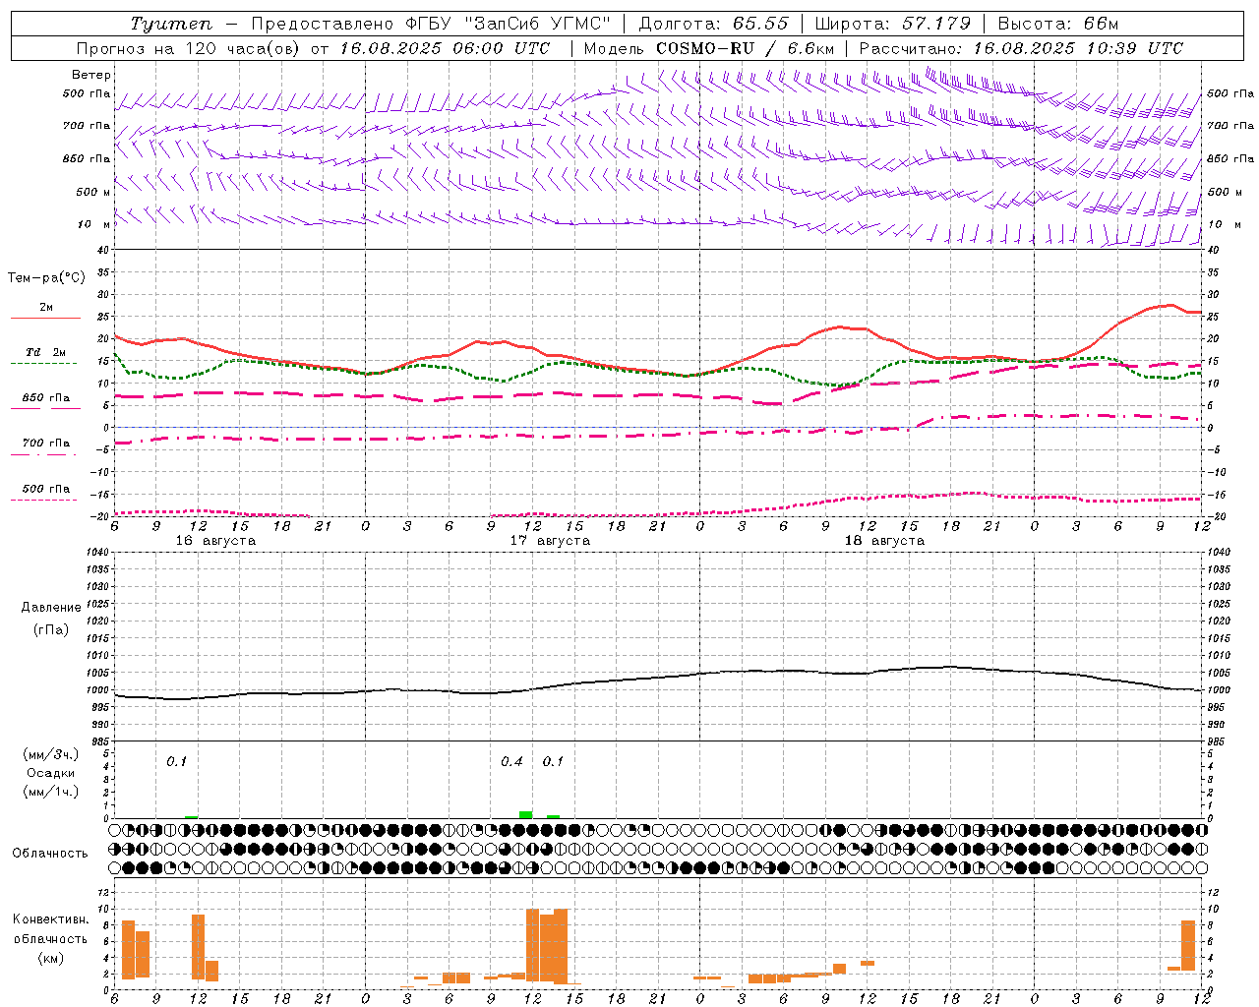Click the "Предоставлено ФГБУ ЗапСиб УГМС" provider text
The height and width of the screenshot is (1007, 1259).
(x=432, y=24)
